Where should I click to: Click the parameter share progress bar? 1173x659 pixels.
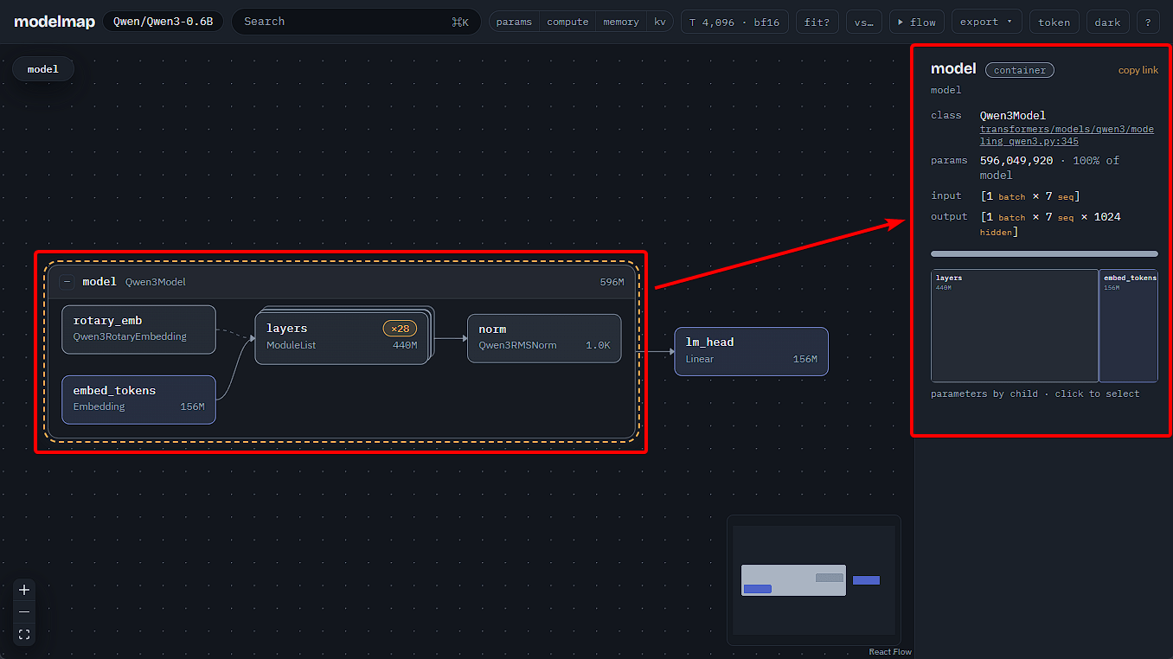(x=1044, y=254)
